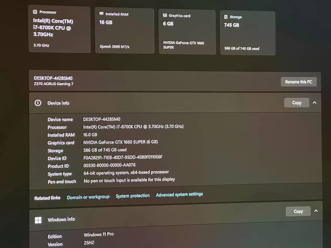This screenshot has width=331, height=248.
Task: Select Processor value in Device info list
Action: pos(133,126)
